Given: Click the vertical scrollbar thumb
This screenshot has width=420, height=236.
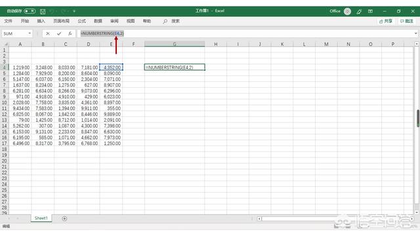Looking at the screenshot, I should pos(417,118).
